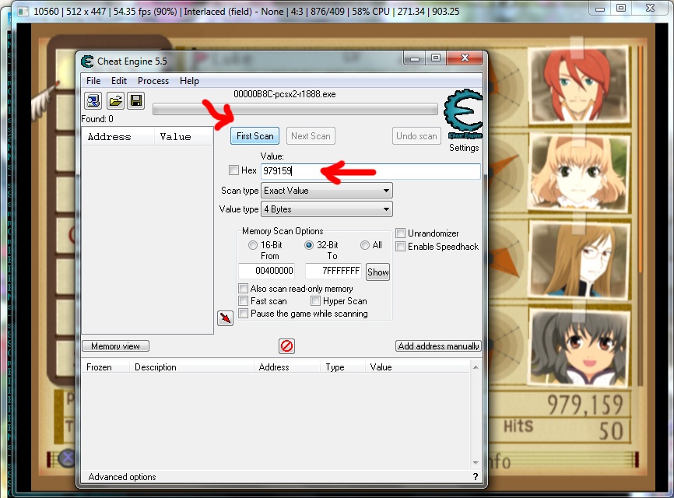Click the open folder load icon
The image size is (674, 498).
tap(115, 101)
